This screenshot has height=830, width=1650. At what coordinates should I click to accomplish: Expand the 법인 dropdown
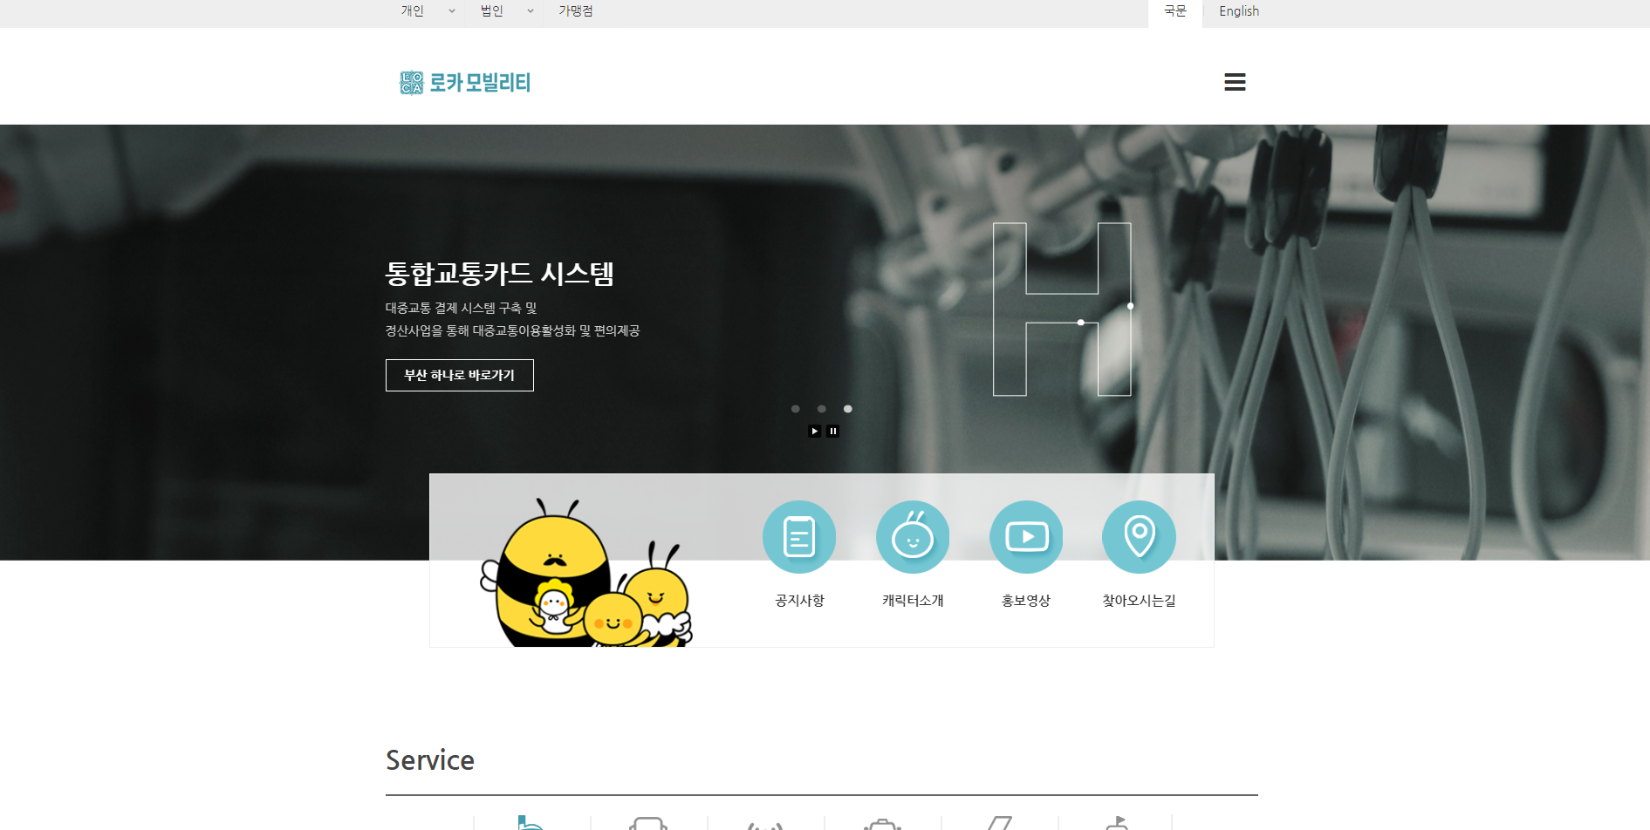click(x=506, y=11)
